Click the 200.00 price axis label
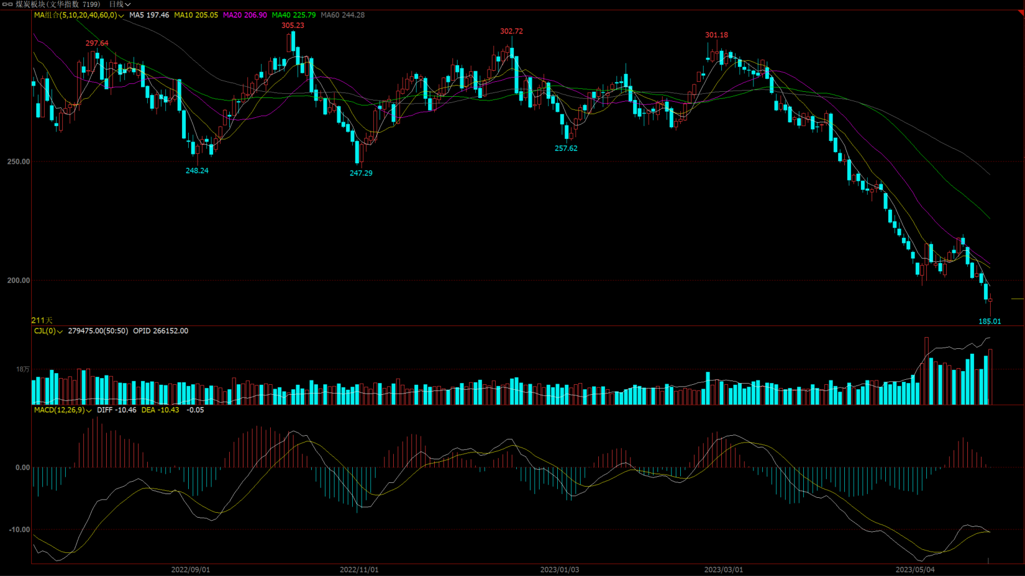The width and height of the screenshot is (1025, 576). (x=19, y=281)
